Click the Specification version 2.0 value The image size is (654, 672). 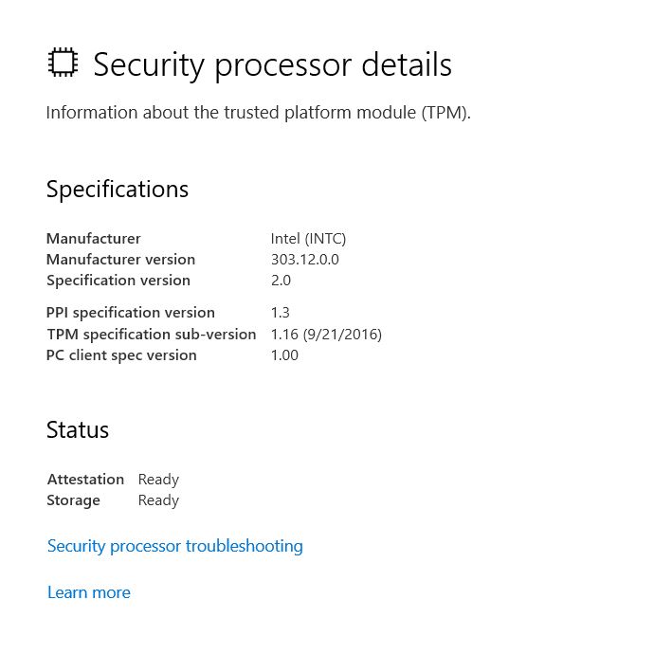tap(281, 281)
